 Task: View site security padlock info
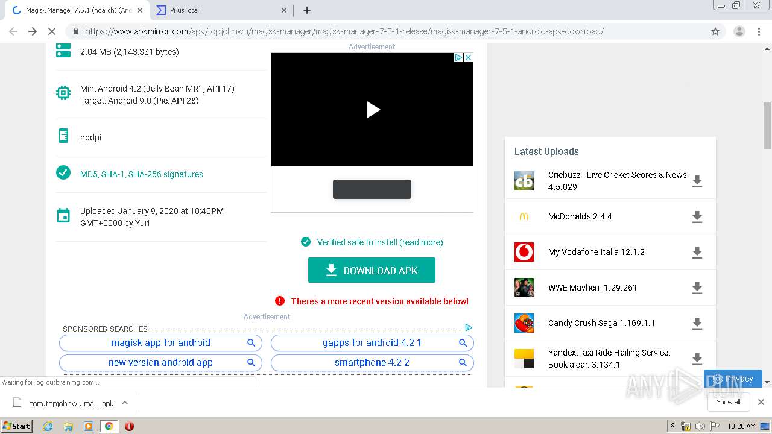pos(75,31)
